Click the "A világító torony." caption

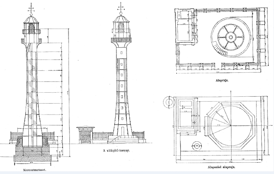(x=116, y=150)
